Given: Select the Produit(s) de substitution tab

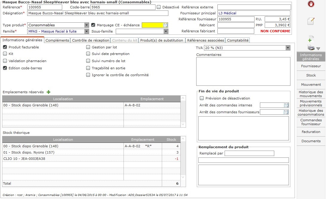Looking at the screenshot, I should 162,40.
